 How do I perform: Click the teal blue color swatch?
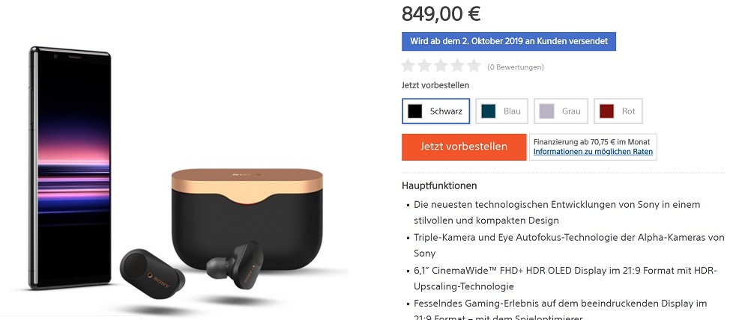tap(489, 111)
